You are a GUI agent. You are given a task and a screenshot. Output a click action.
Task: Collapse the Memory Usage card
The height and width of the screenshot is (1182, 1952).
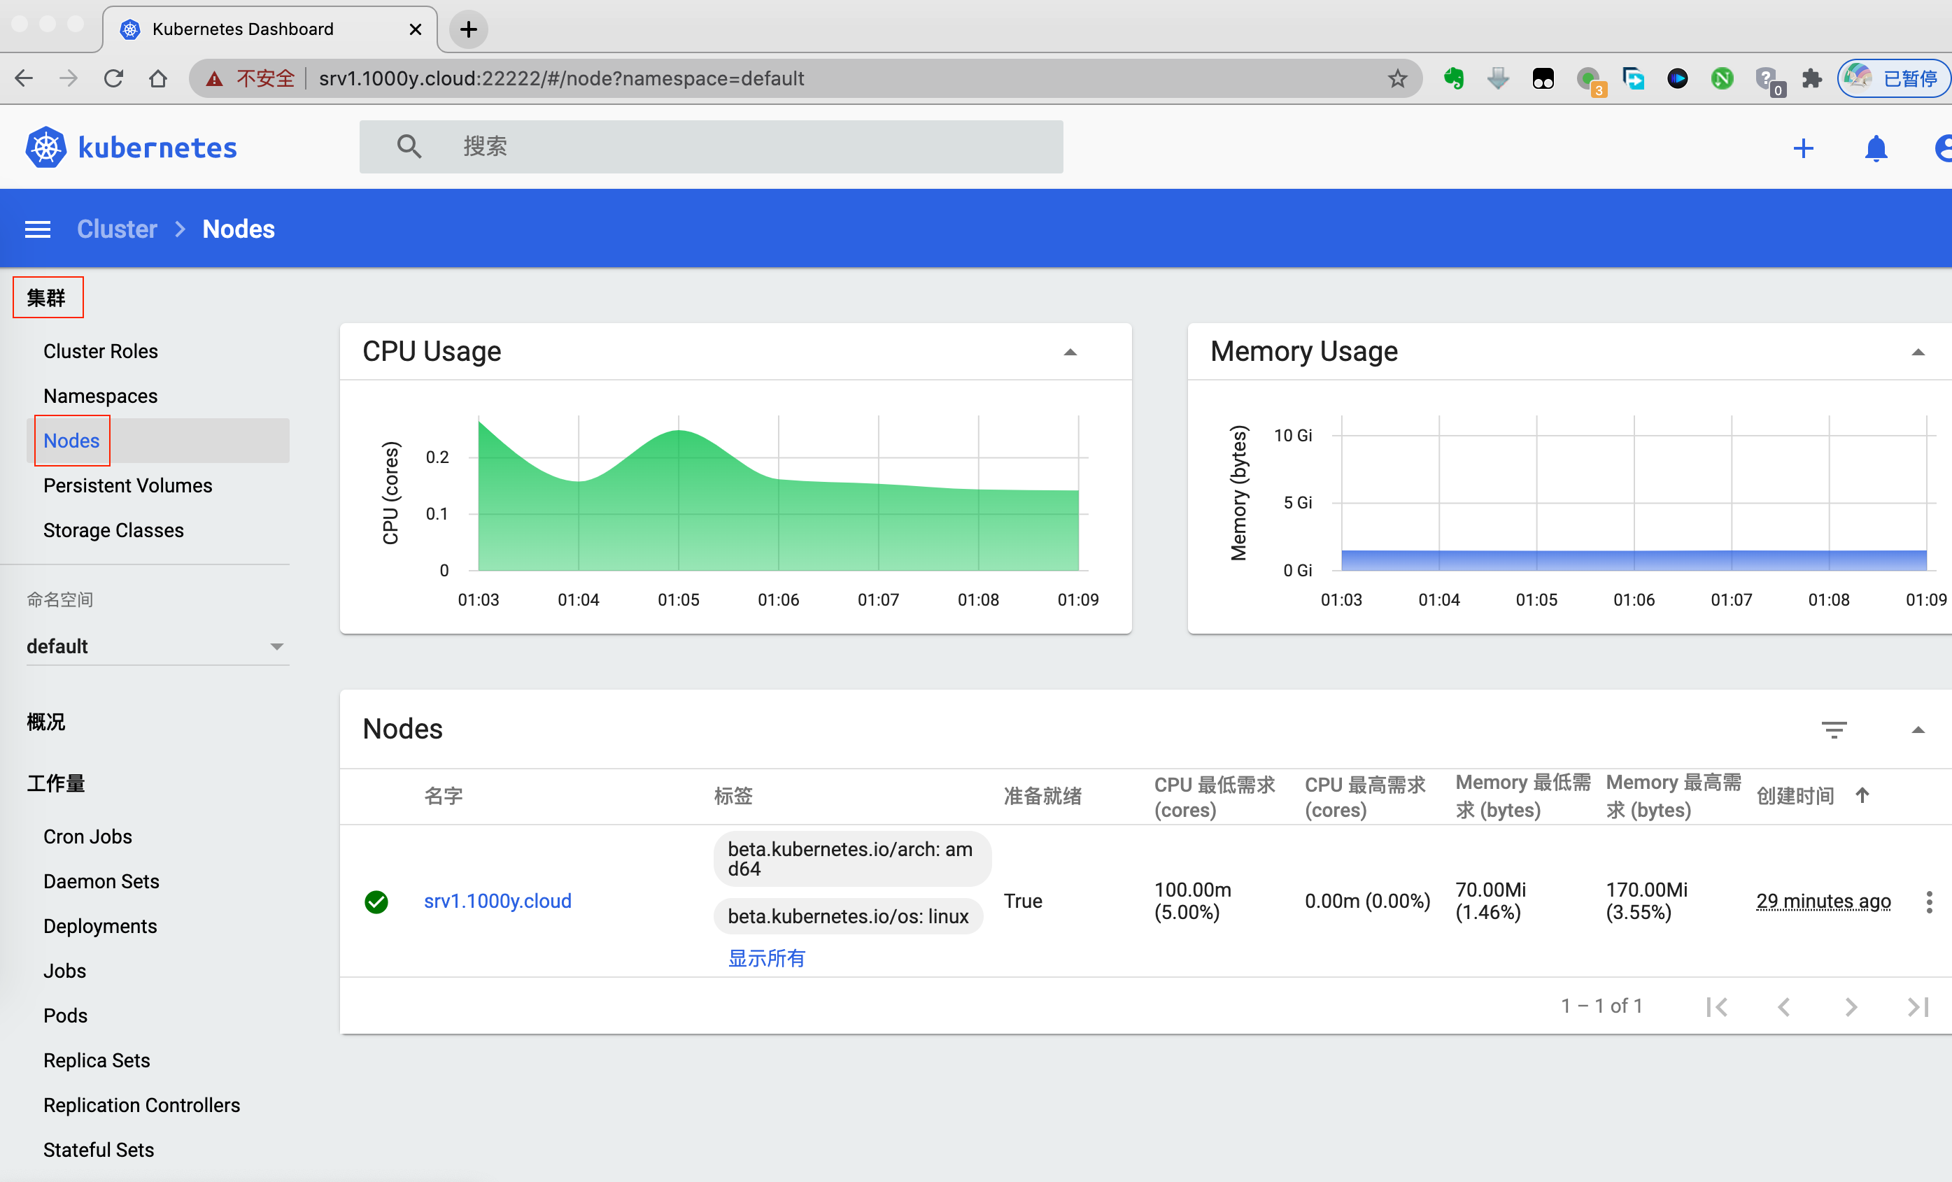[x=1918, y=353]
